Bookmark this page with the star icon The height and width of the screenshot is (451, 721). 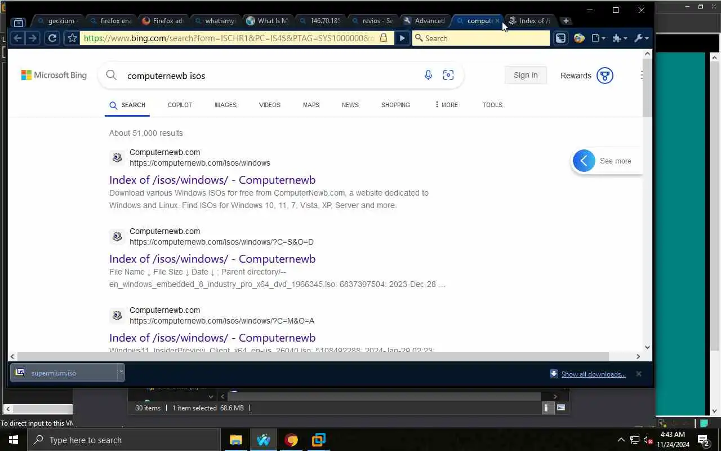pyautogui.click(x=72, y=38)
